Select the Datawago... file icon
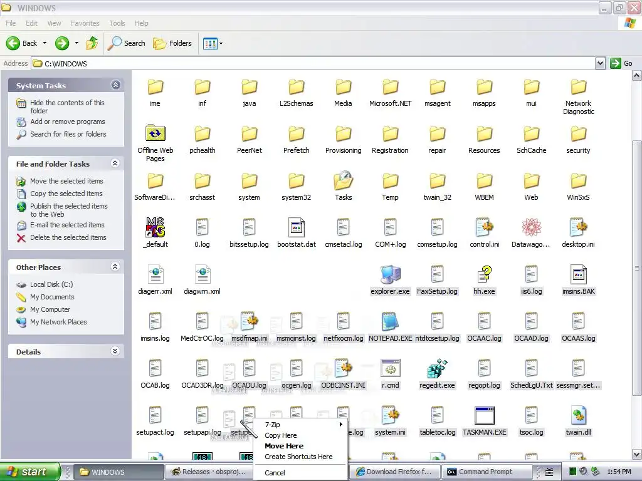This screenshot has width=642, height=481. point(532,227)
